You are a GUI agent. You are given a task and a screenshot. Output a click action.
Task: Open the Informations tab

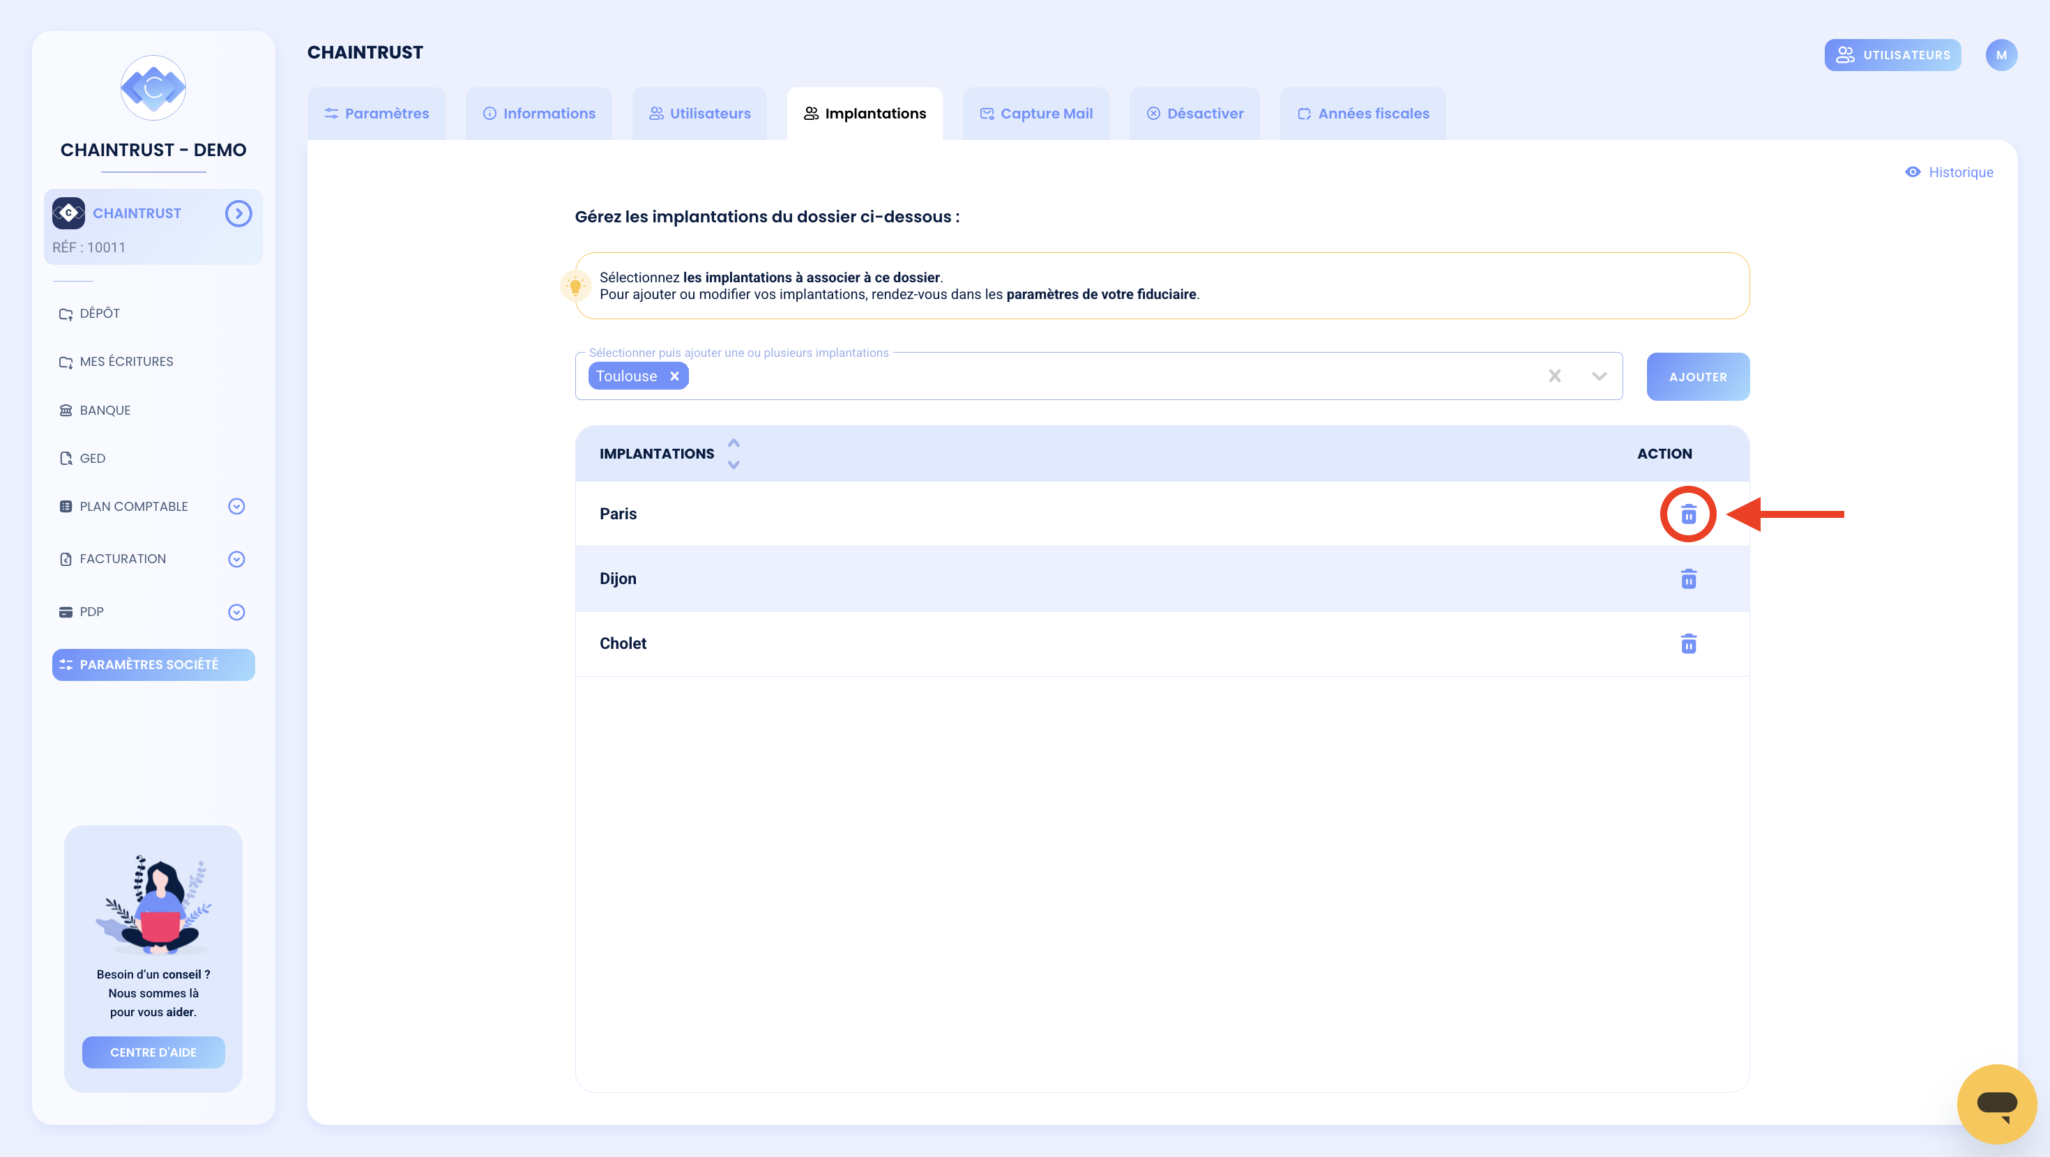539,114
